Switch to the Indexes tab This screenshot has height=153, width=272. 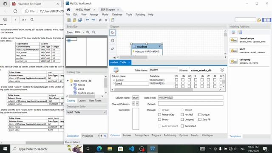127,135
